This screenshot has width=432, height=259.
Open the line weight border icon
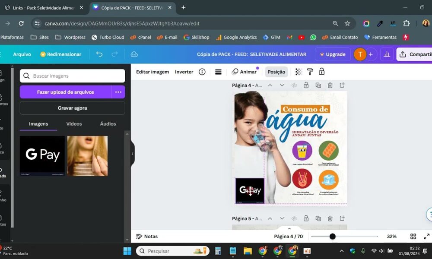click(x=218, y=72)
